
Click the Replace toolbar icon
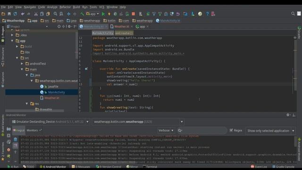61,14
